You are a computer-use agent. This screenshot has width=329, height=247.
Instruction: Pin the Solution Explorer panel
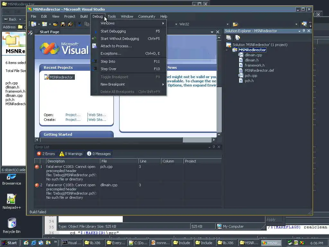coord(304,31)
